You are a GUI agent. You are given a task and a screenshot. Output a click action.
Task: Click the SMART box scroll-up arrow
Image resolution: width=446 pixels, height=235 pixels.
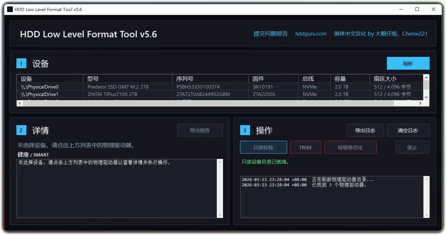click(220, 162)
